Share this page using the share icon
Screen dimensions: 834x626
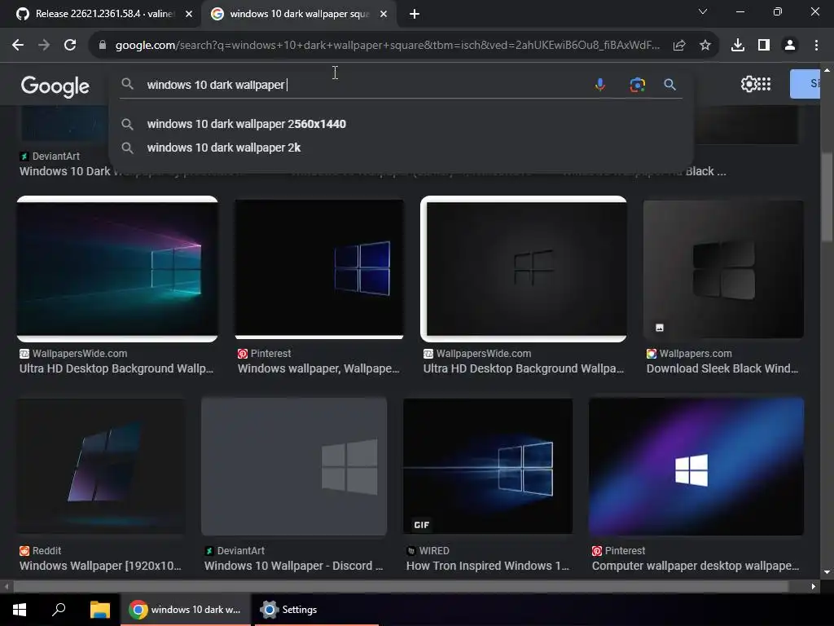point(679,46)
